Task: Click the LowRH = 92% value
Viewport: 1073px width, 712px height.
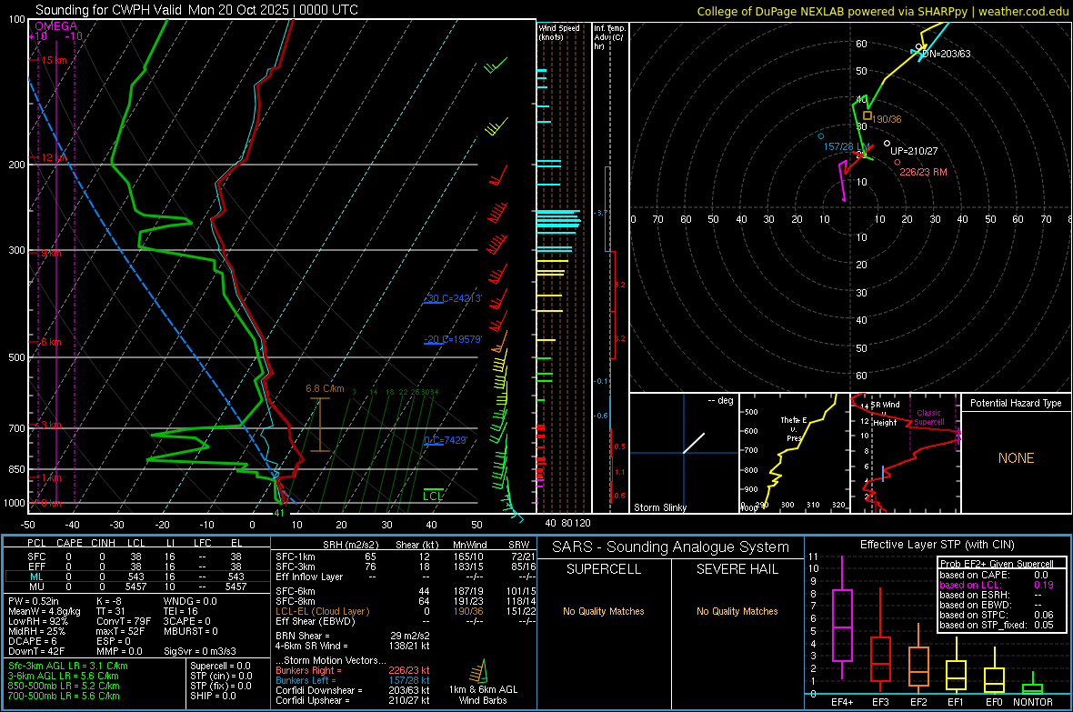Action: click(37, 622)
